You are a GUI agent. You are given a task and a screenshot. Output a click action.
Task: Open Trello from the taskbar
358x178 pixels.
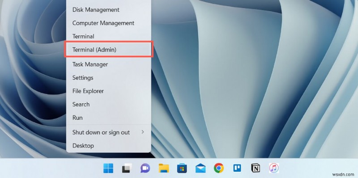click(x=237, y=169)
